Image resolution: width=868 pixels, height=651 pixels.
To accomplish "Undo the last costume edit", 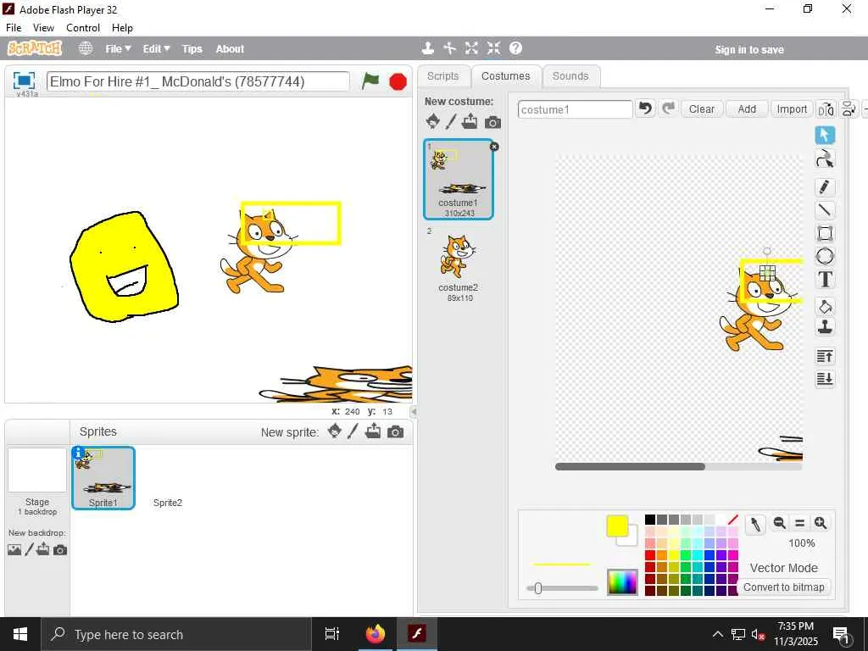I will coord(645,108).
